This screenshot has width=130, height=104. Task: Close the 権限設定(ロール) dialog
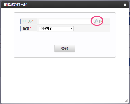click(x=125, y=5)
